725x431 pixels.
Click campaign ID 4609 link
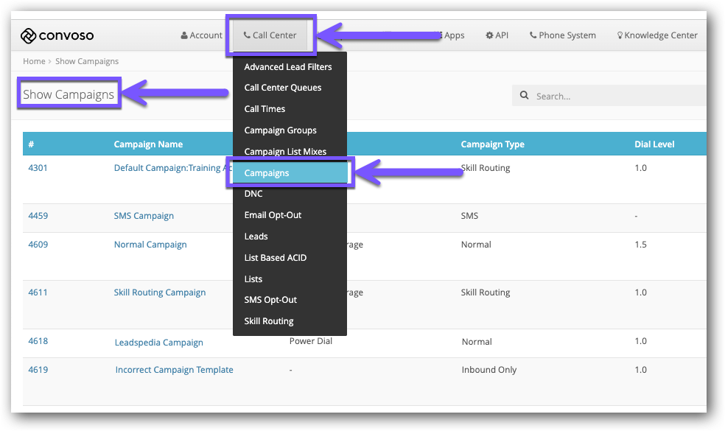[38, 244]
